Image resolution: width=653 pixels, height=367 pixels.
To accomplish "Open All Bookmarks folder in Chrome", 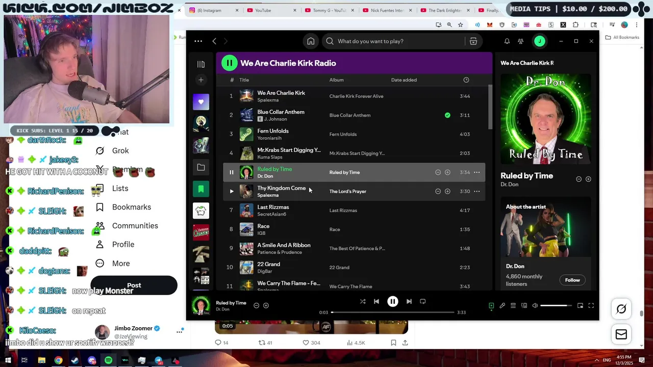I will (x=622, y=37).
